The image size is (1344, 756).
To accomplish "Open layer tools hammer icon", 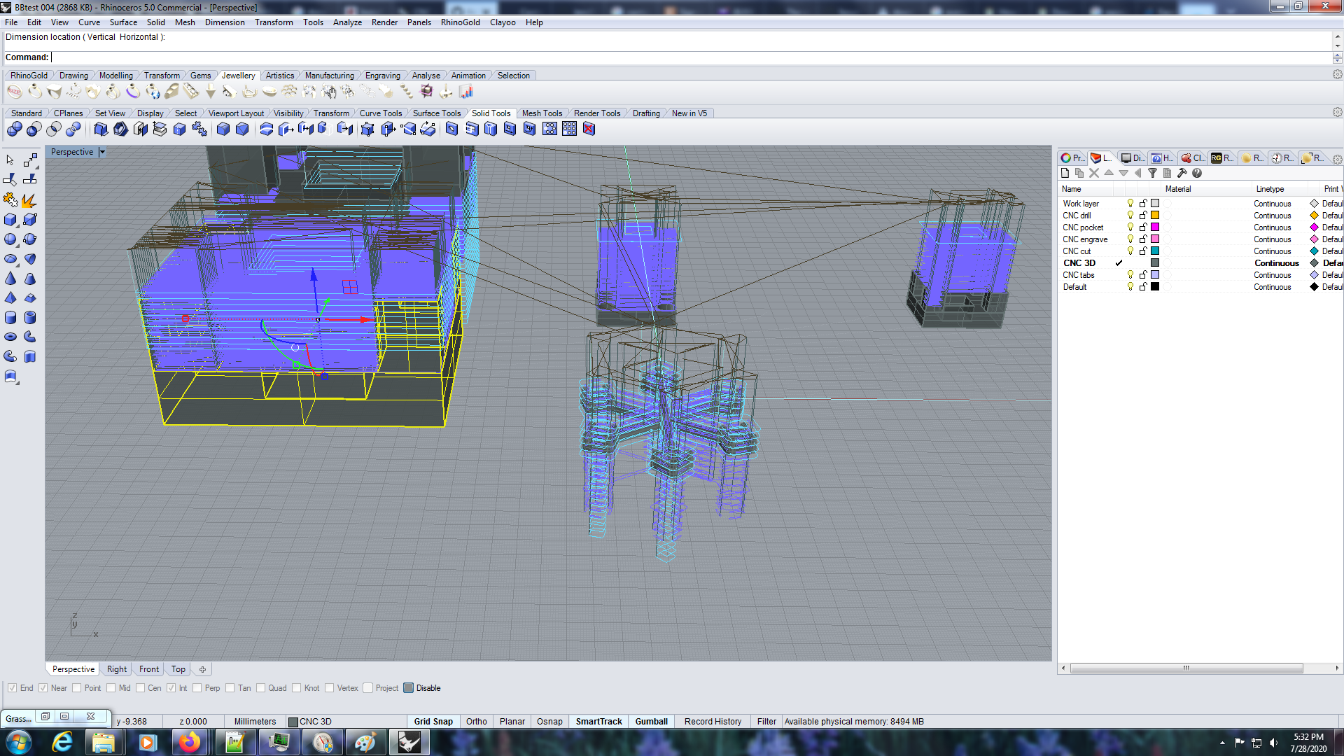I will point(1182,173).
